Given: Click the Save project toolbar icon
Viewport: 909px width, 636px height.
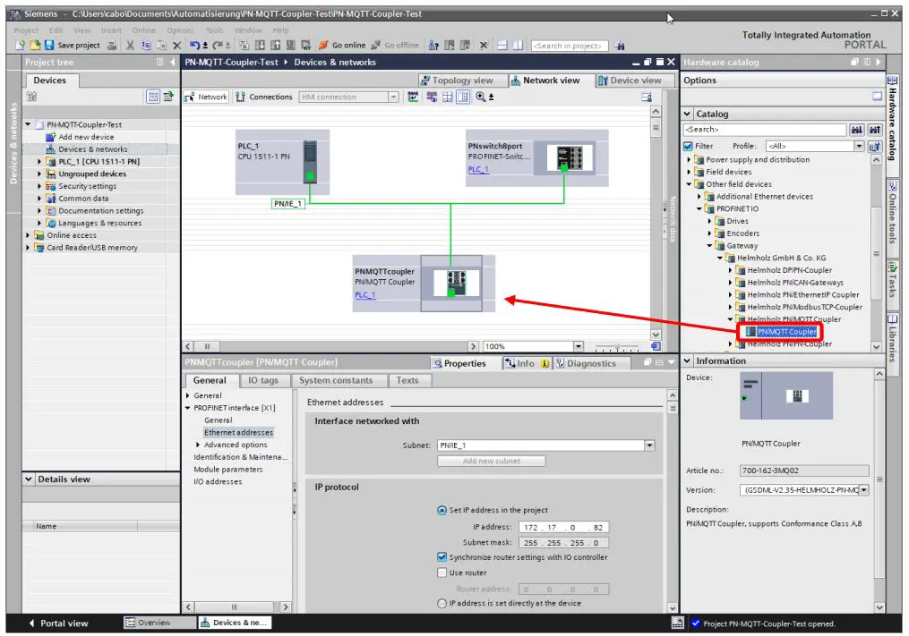Looking at the screenshot, I should (x=50, y=46).
